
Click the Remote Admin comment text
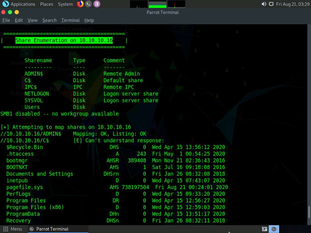tap(122, 74)
